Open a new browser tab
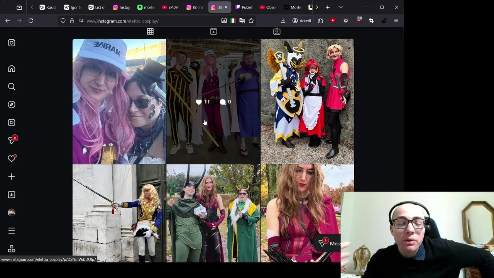This screenshot has height=278, width=494. pos(327,7)
